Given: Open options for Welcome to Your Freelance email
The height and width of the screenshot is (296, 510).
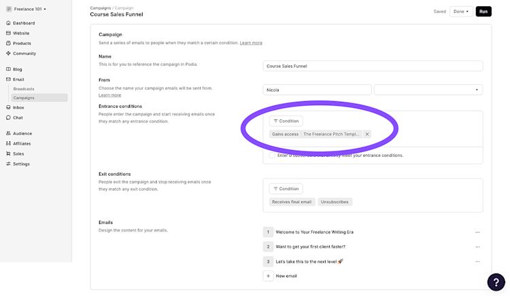Looking at the screenshot, I should point(478,232).
